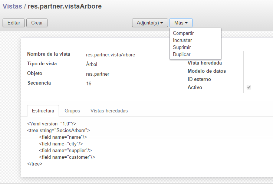Switch to the Estructura tab

pos(43,111)
